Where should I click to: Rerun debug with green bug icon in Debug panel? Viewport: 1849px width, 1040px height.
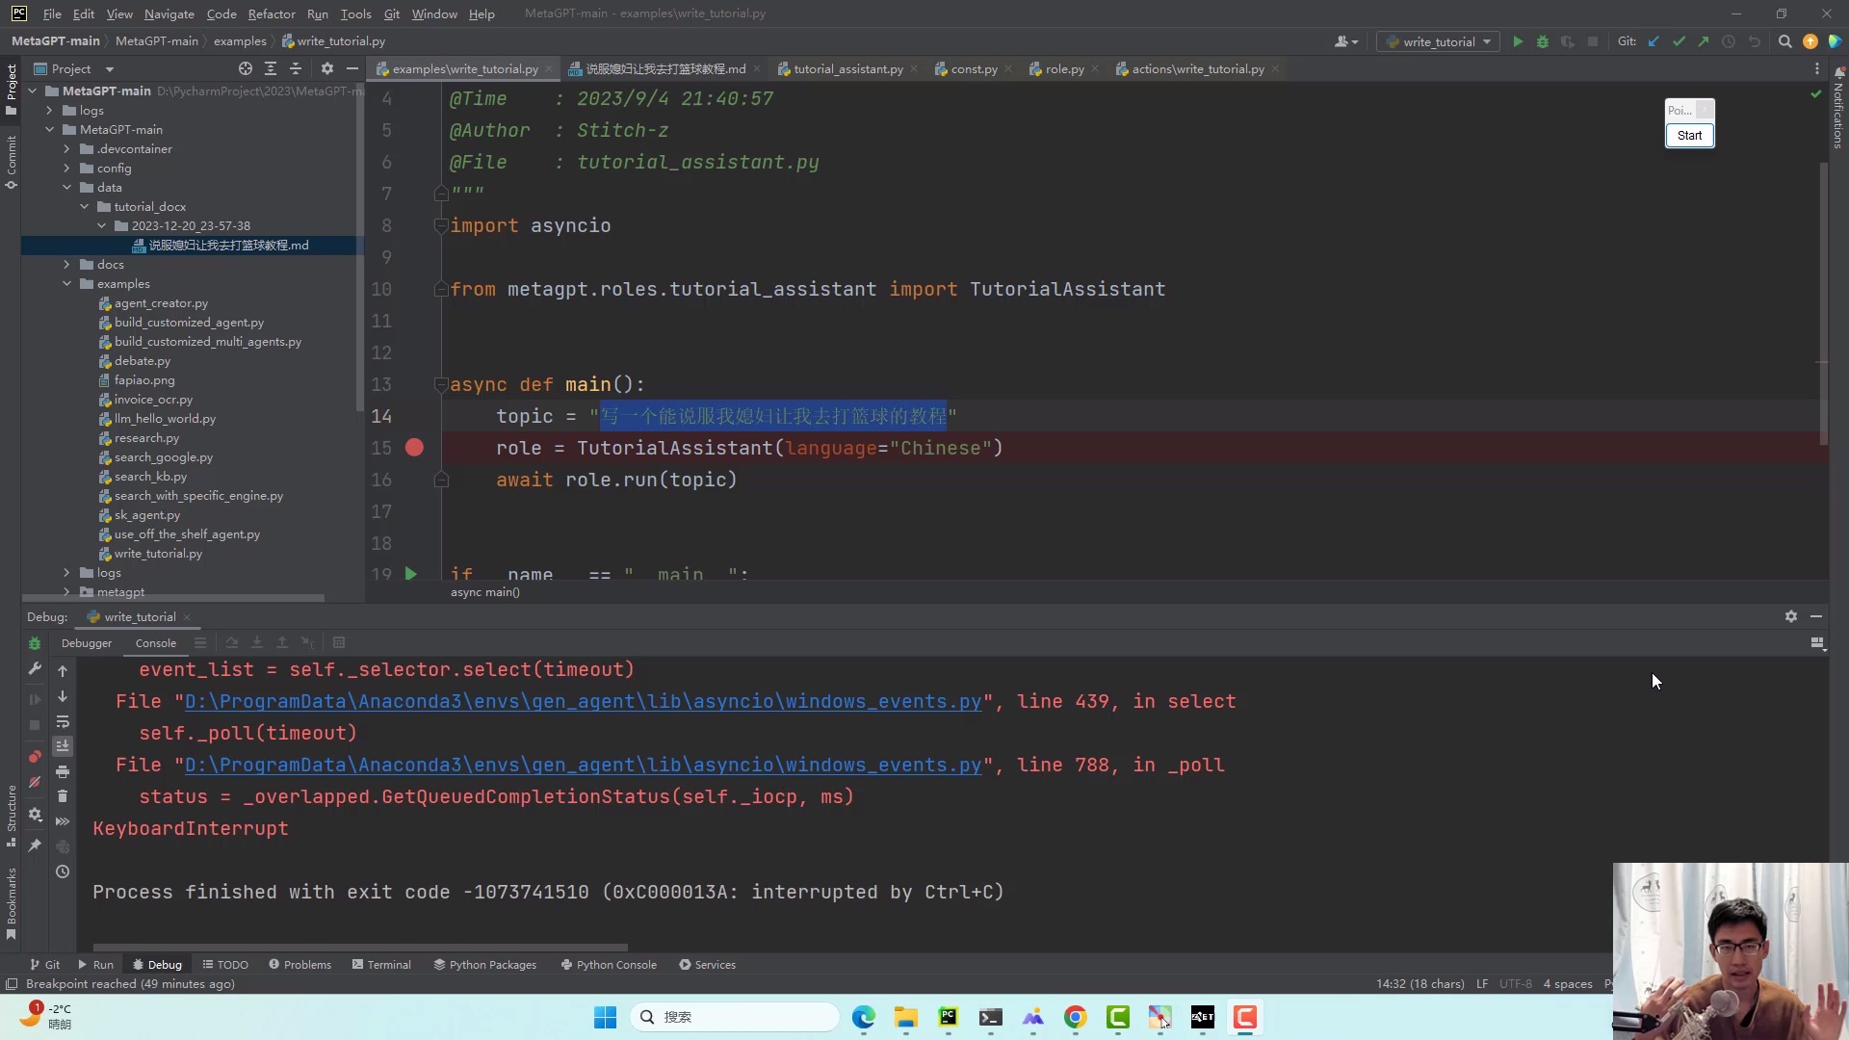[x=35, y=643]
